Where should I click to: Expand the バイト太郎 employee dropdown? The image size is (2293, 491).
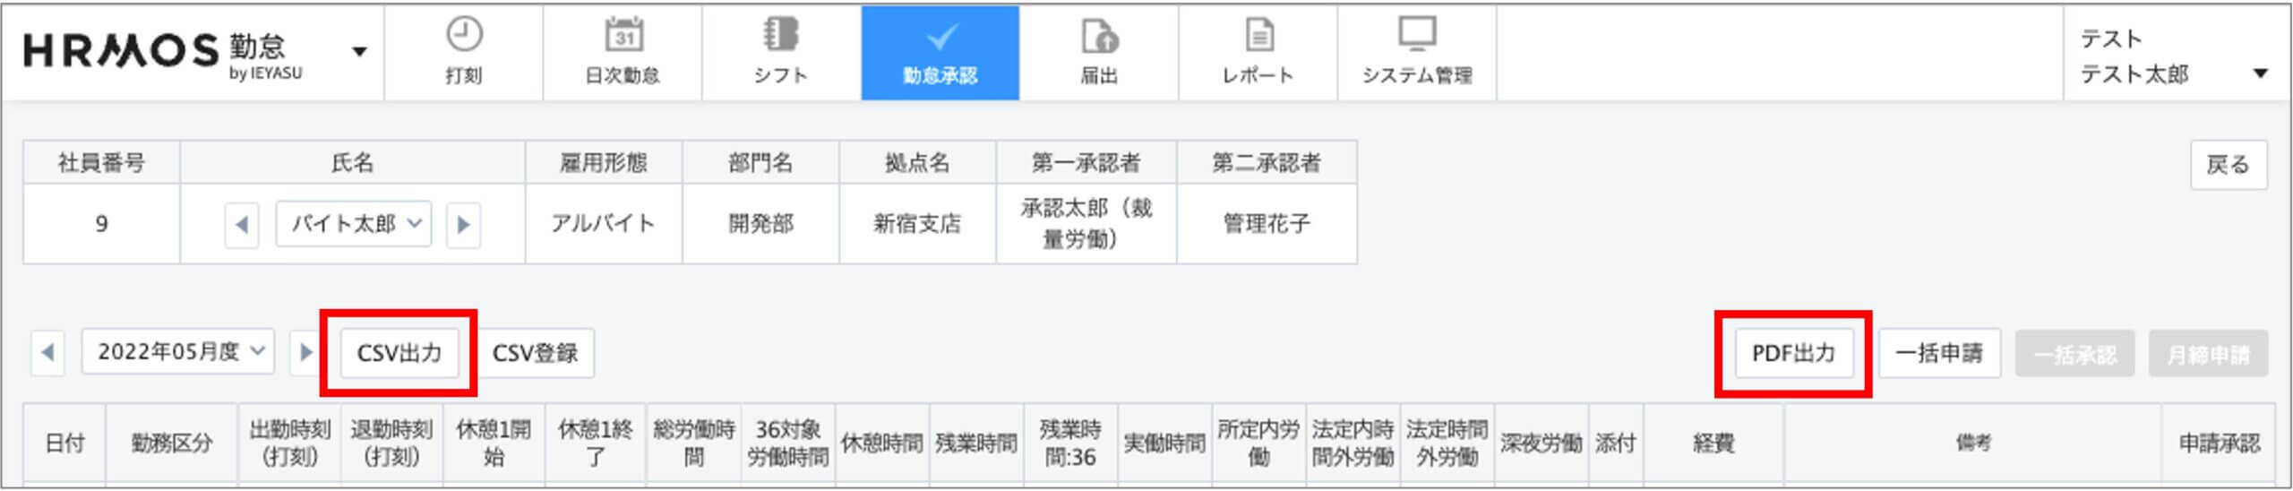click(354, 224)
